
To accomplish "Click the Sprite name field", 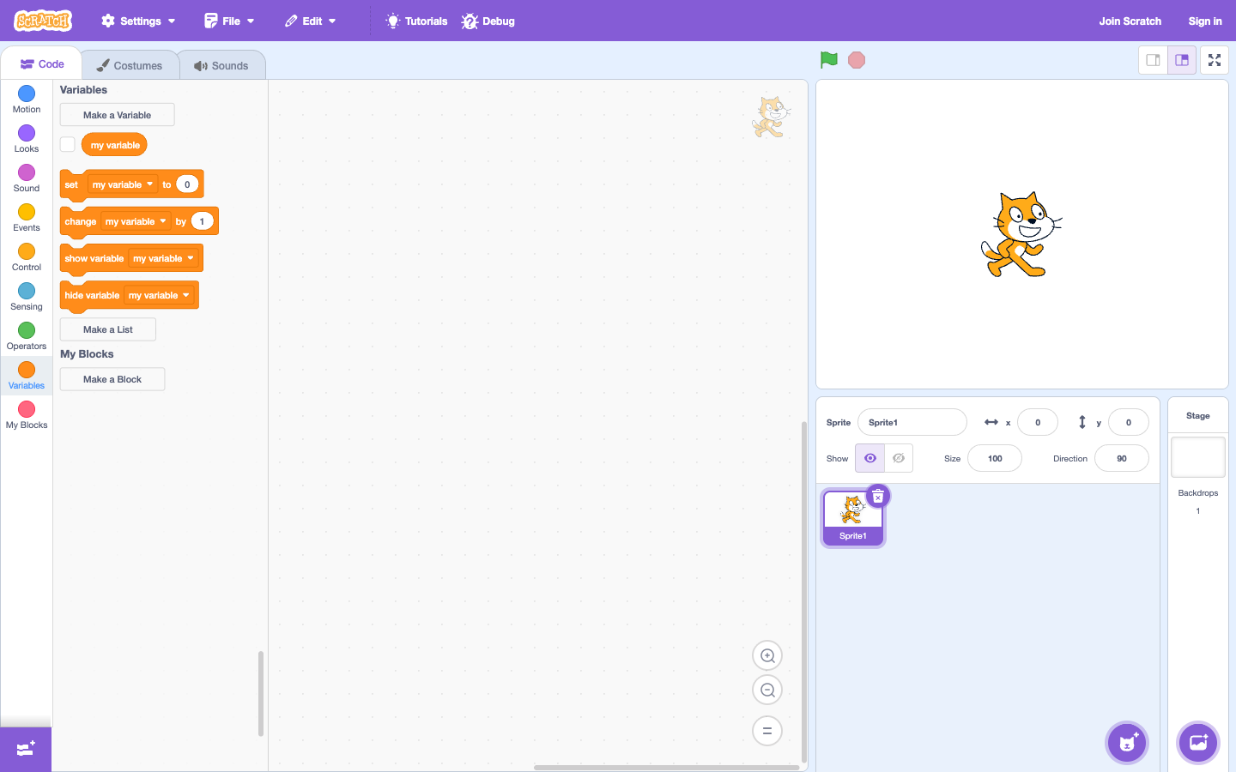I will [x=912, y=422].
